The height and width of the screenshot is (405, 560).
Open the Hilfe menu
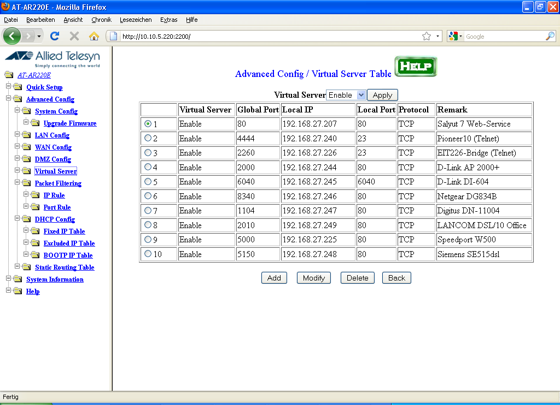(192, 20)
